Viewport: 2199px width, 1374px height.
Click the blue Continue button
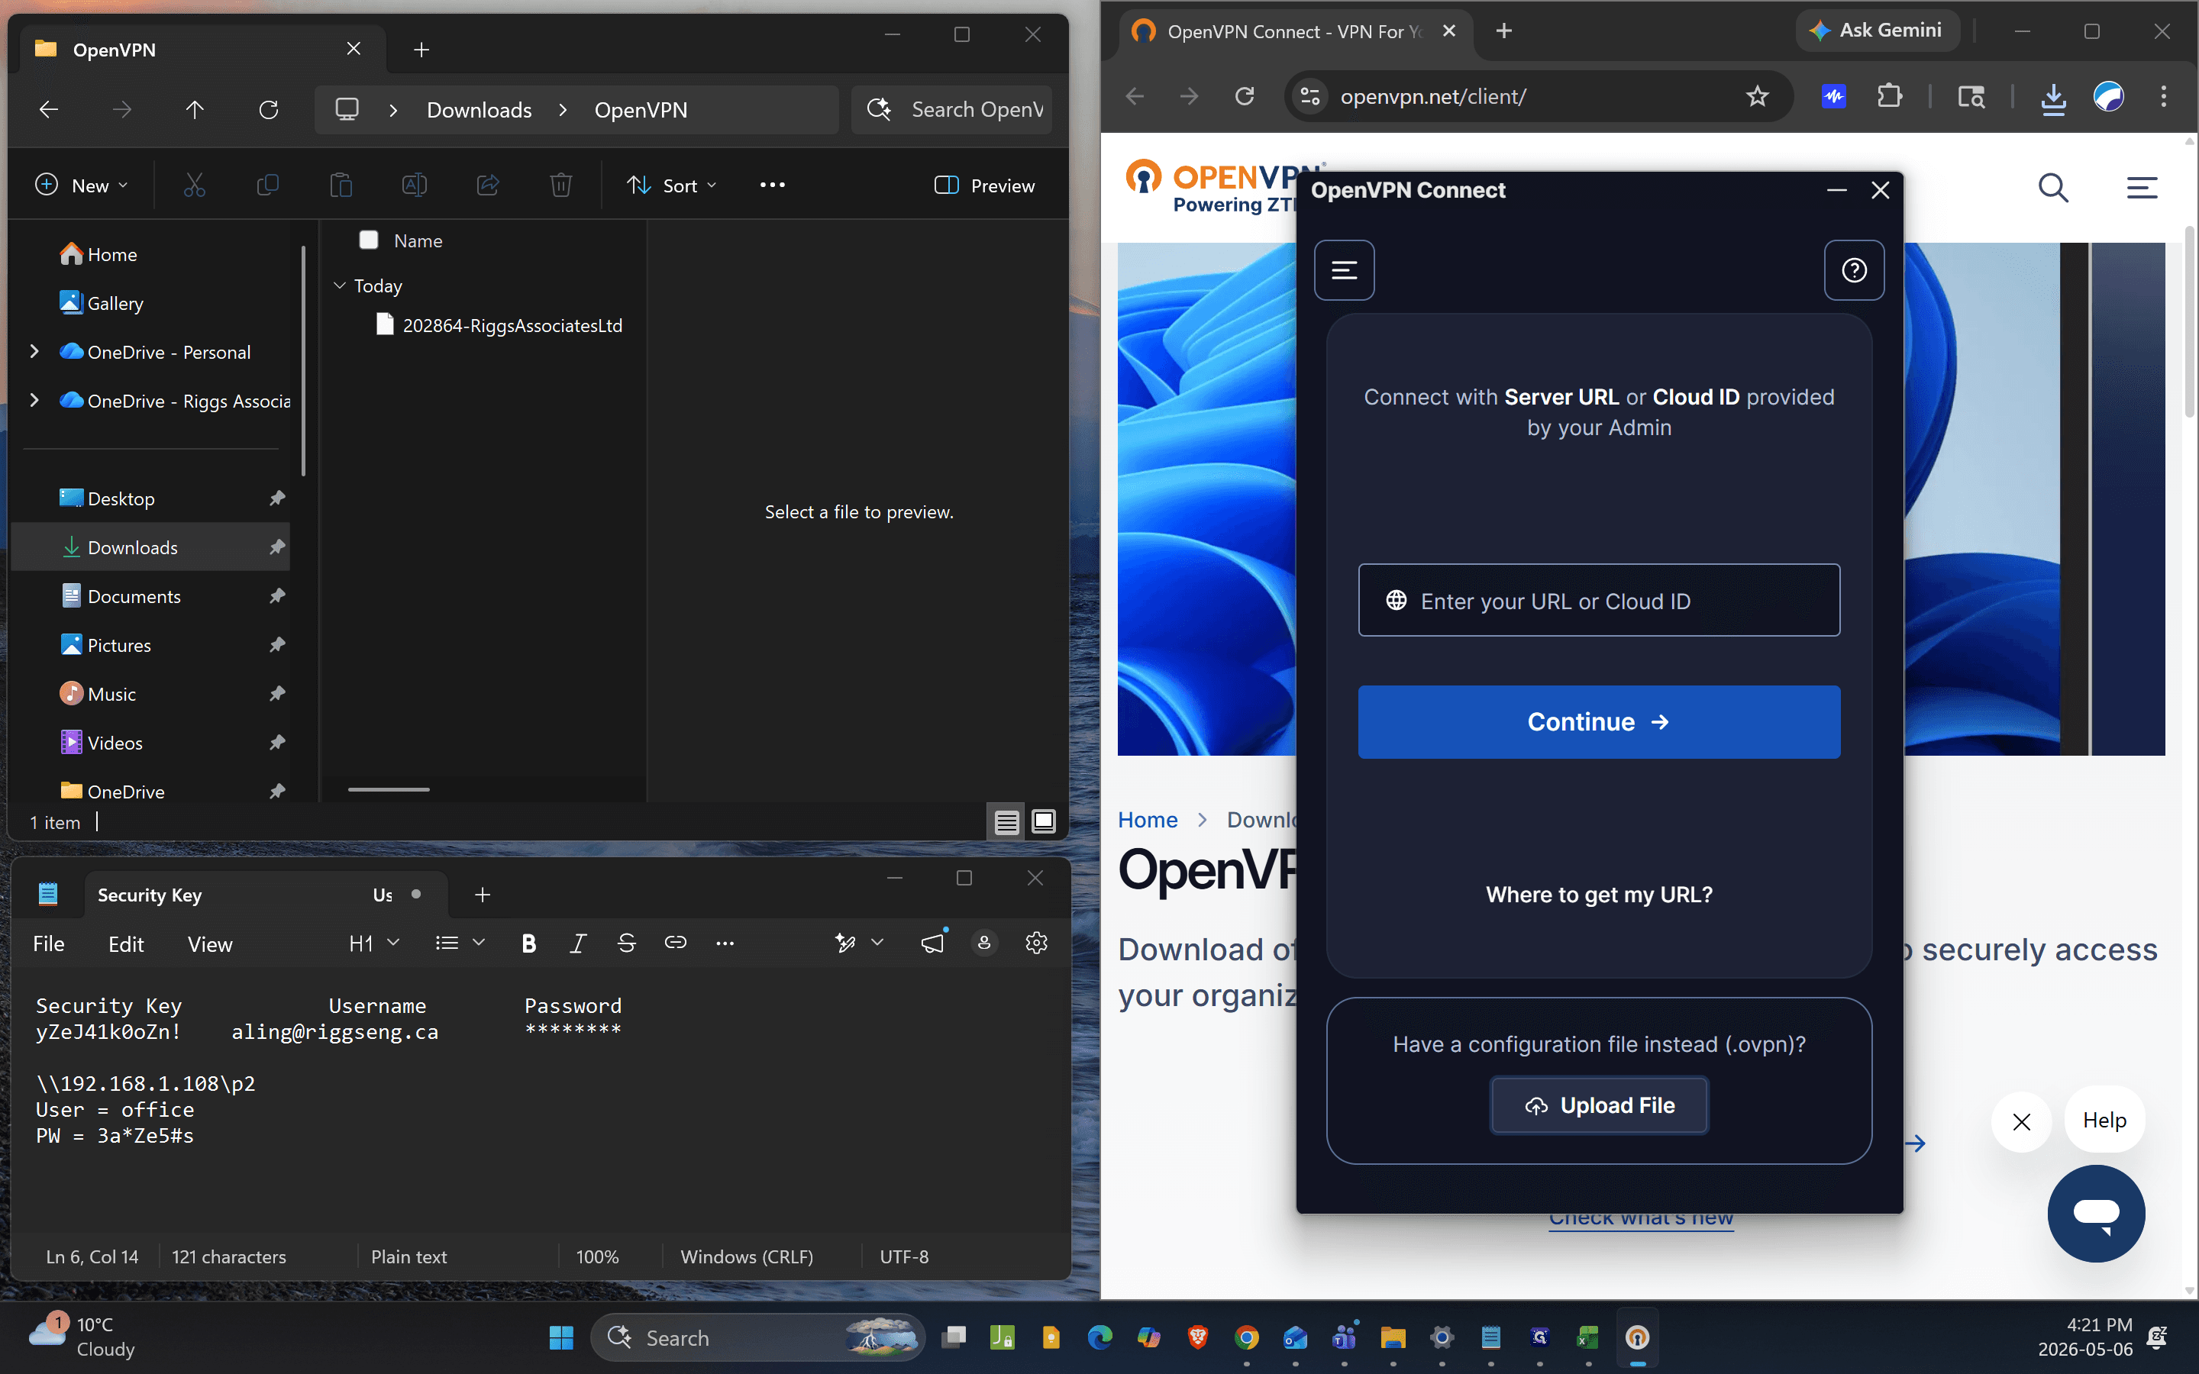pos(1600,721)
